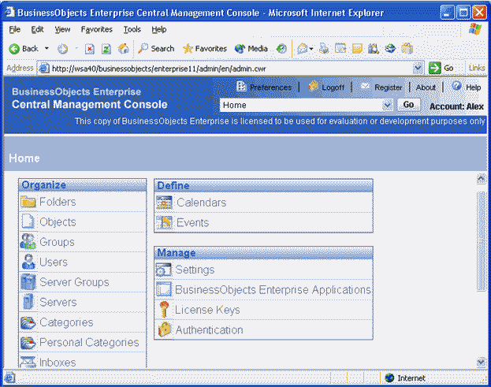Viewport: 491px width, 387px height.
Task: Click the Preferences icon in header
Action: 241,86
